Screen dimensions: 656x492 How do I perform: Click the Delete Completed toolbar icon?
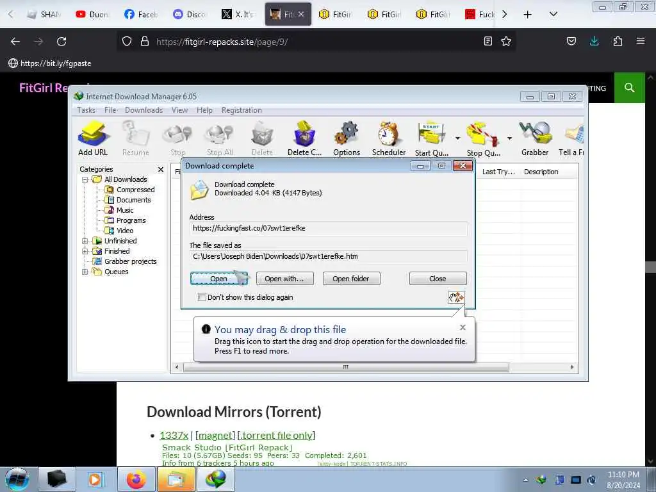[304, 138]
